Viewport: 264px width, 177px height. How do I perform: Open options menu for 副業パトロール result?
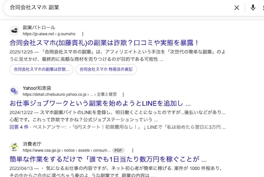(83, 34)
